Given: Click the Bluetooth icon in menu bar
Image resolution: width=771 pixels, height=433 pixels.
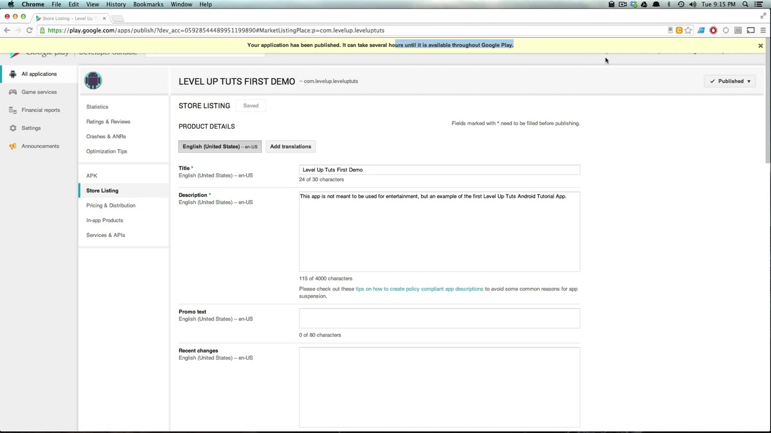Looking at the screenshot, I should pyautogui.click(x=669, y=4).
